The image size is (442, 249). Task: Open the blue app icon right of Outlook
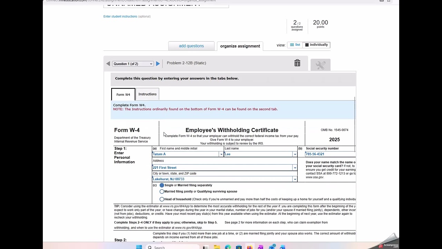(x=283, y=247)
